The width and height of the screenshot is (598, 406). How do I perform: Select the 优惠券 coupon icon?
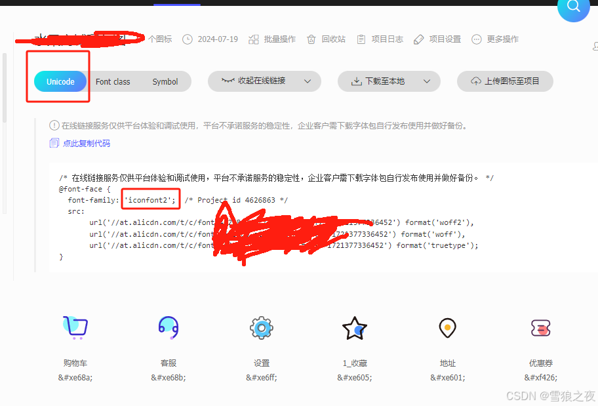tap(541, 328)
